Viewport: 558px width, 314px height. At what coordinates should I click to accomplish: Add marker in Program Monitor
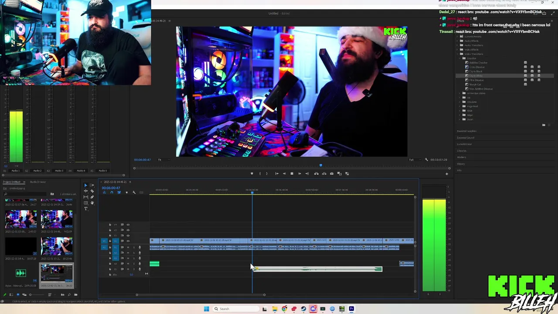[252, 174]
